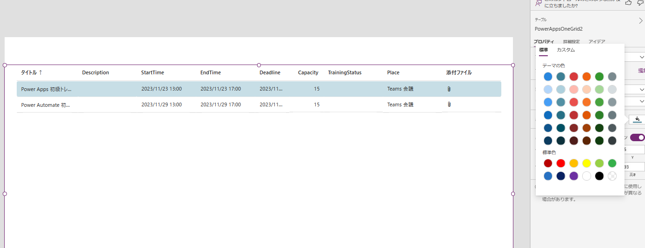Click the fill color paint bucket button

click(637, 119)
